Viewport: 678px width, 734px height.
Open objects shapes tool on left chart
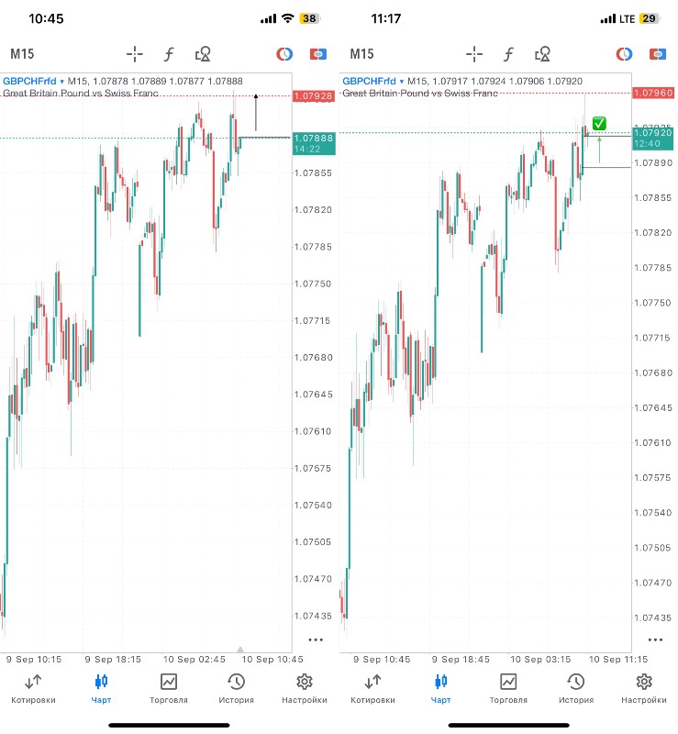pos(204,54)
